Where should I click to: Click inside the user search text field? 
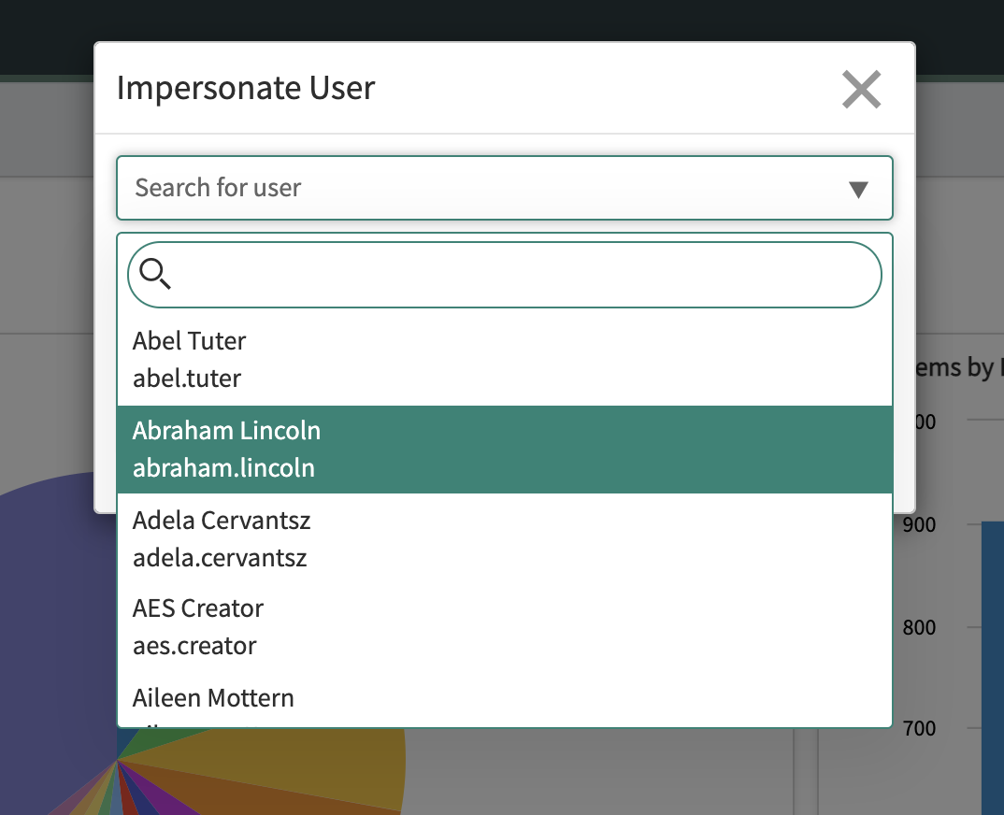(x=505, y=275)
